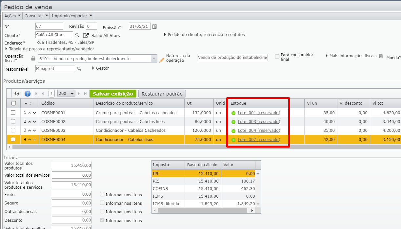Click the Salvar exibição button
401x229 pixels.
[112, 94]
